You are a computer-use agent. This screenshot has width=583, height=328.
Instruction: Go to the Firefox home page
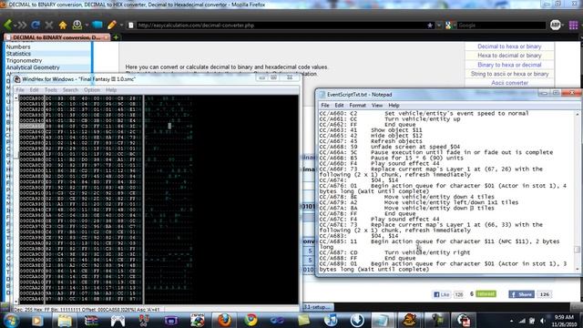(x=63, y=25)
